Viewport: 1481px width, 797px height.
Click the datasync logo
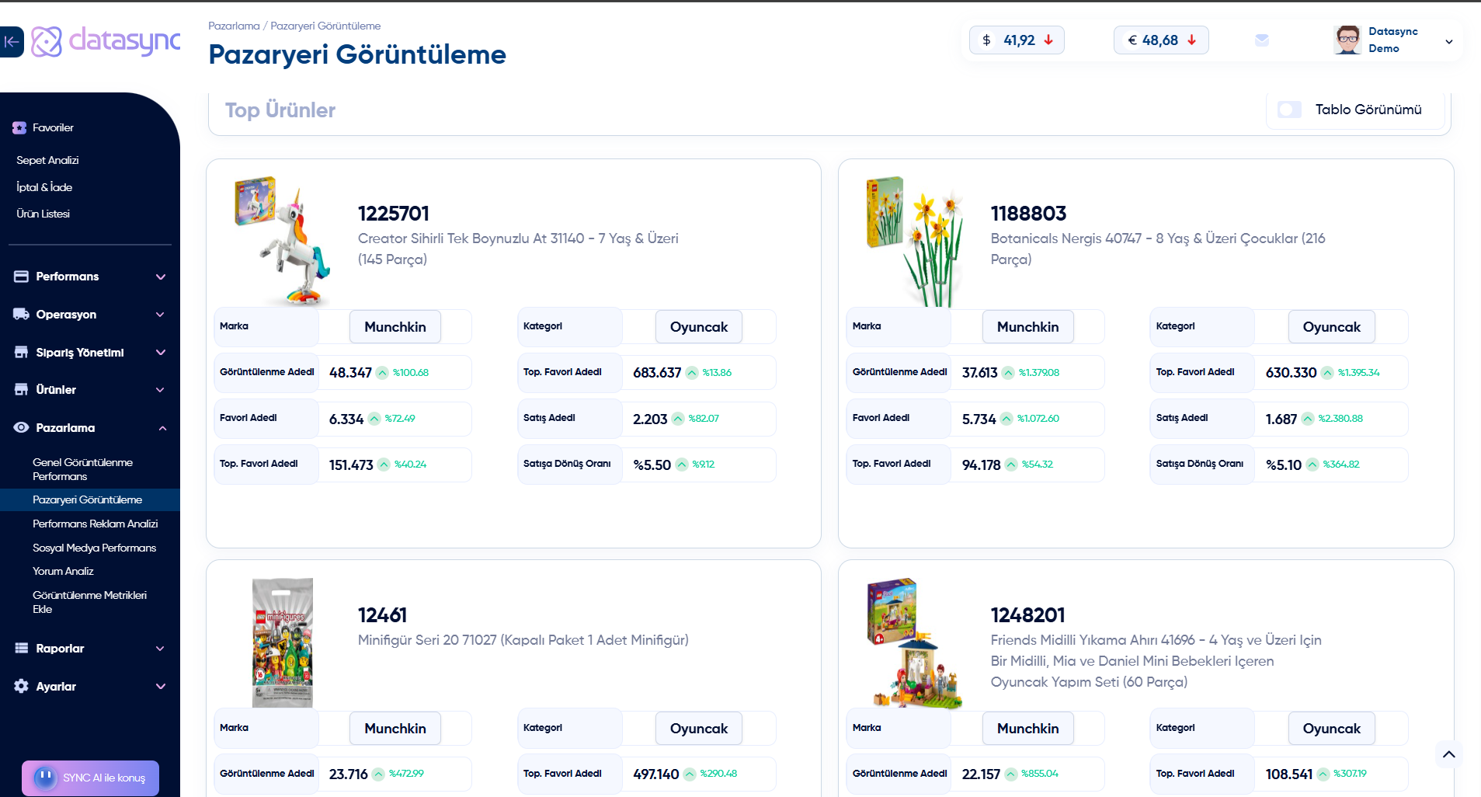tap(106, 41)
